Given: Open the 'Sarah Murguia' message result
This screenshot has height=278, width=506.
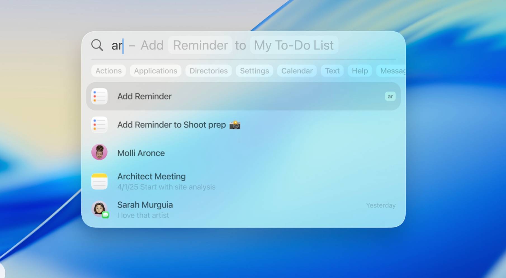Looking at the screenshot, I should click(x=243, y=209).
